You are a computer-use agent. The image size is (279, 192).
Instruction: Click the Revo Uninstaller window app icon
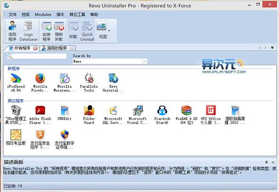(x=7, y=6)
